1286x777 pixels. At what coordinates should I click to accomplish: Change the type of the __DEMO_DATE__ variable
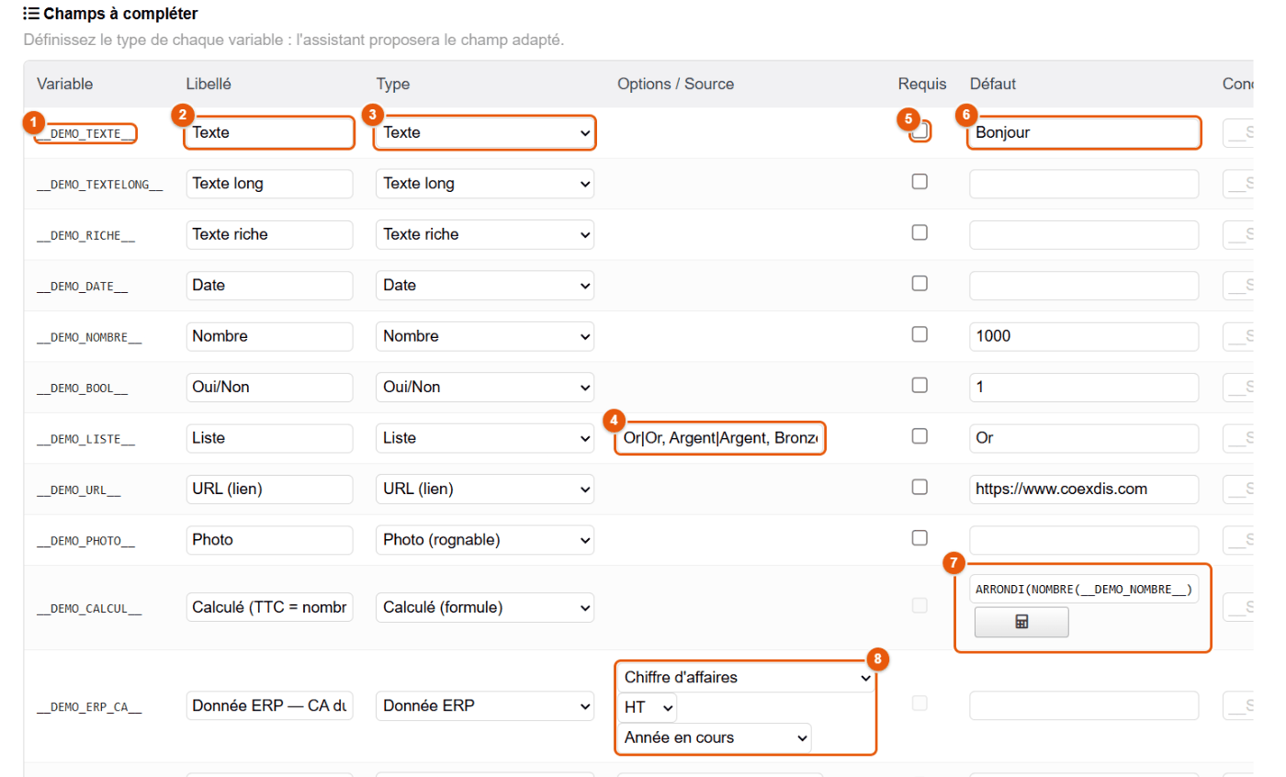click(x=485, y=286)
